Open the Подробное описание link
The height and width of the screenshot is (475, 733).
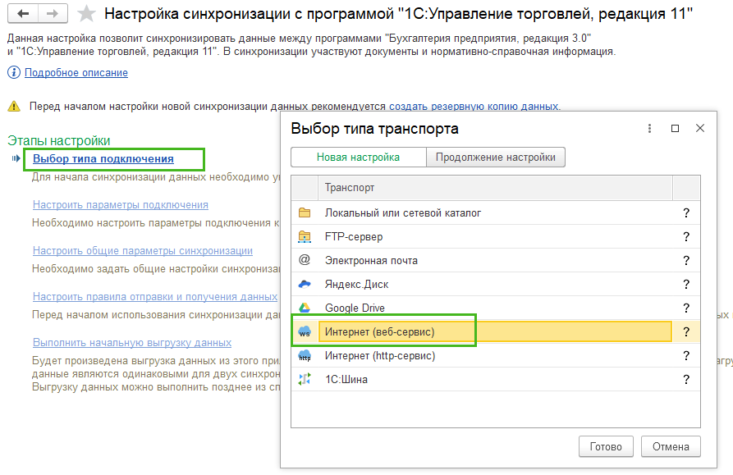pos(76,72)
